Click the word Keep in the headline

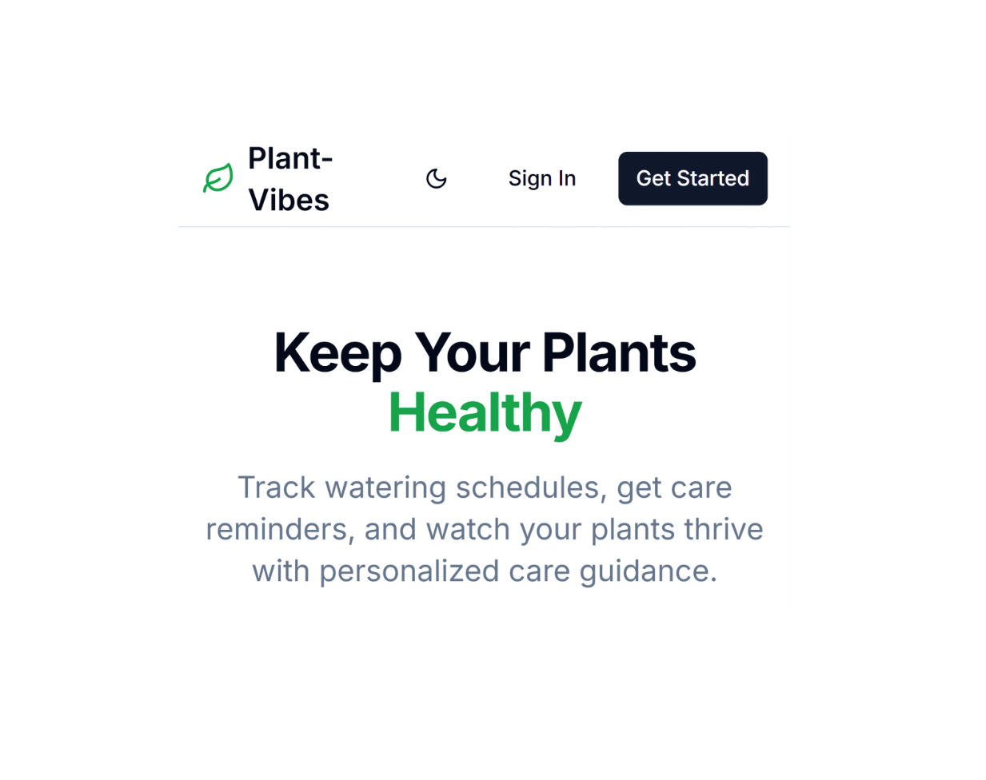point(337,352)
